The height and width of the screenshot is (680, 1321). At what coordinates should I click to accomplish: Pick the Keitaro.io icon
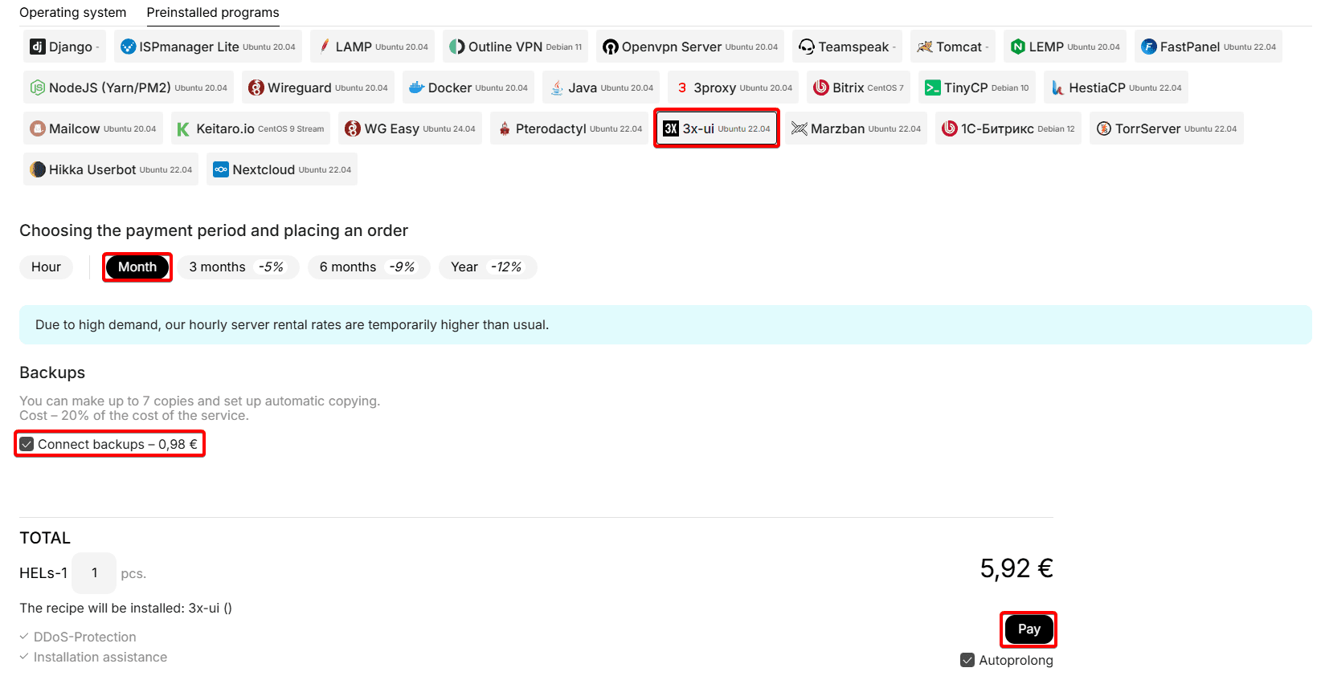click(184, 128)
